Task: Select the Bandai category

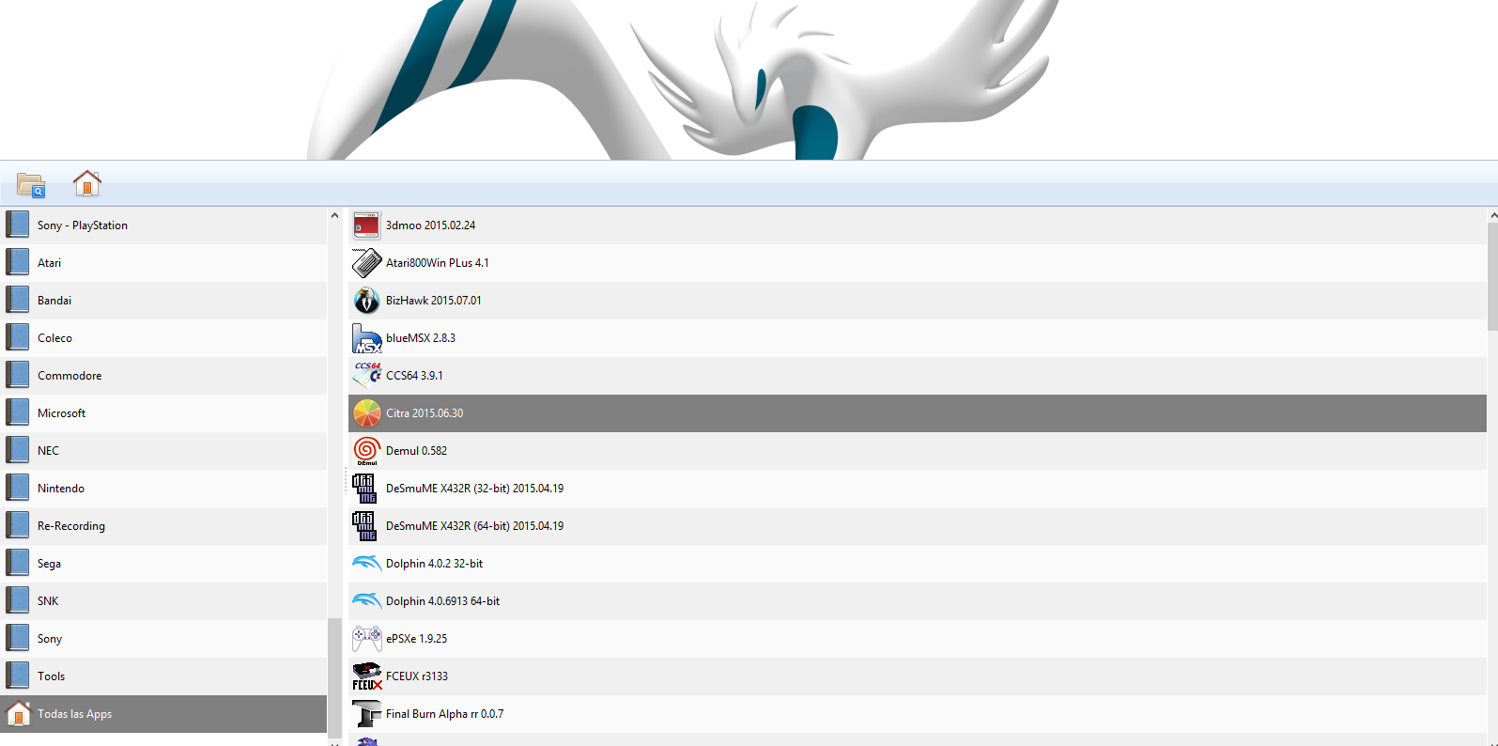Action: 163,301
